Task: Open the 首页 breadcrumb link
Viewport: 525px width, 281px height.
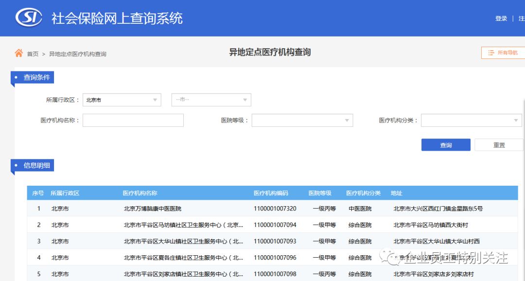Action: (x=33, y=54)
